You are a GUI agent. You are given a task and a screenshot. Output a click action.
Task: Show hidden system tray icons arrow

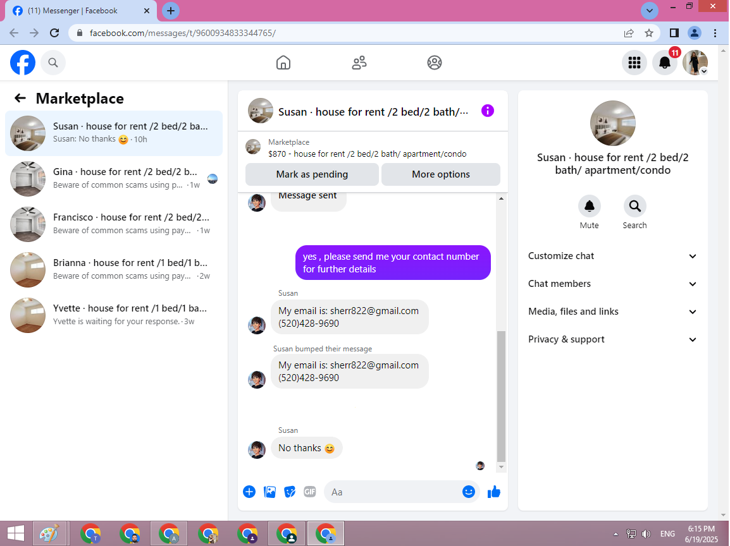(x=616, y=534)
